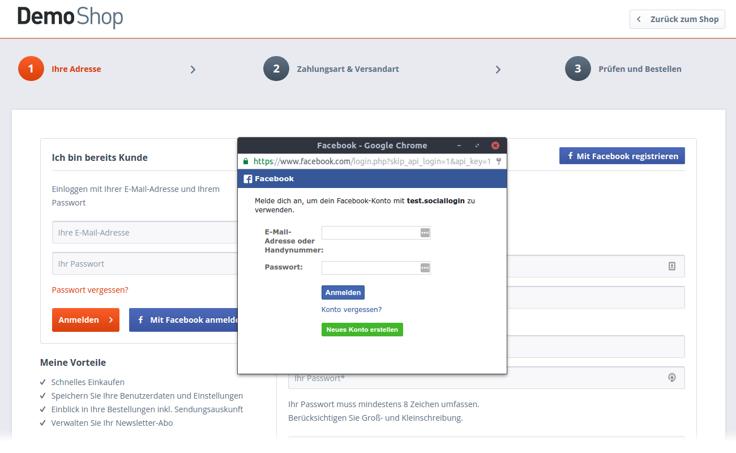Click Facebook 'f' icon on 'Mit Facebook registrieren'
The width and height of the screenshot is (736, 453).
(x=570, y=156)
